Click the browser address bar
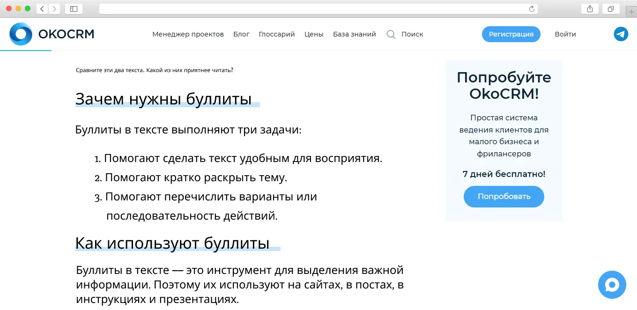The image size is (637, 310). (x=318, y=9)
